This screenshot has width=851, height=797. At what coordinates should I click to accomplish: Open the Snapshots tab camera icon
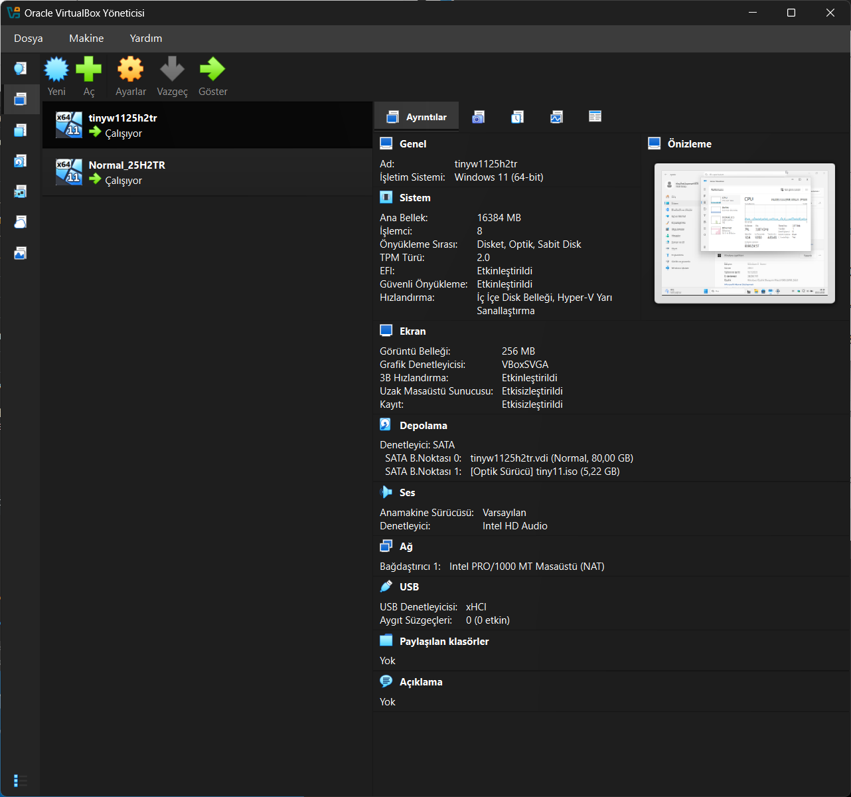(x=478, y=117)
